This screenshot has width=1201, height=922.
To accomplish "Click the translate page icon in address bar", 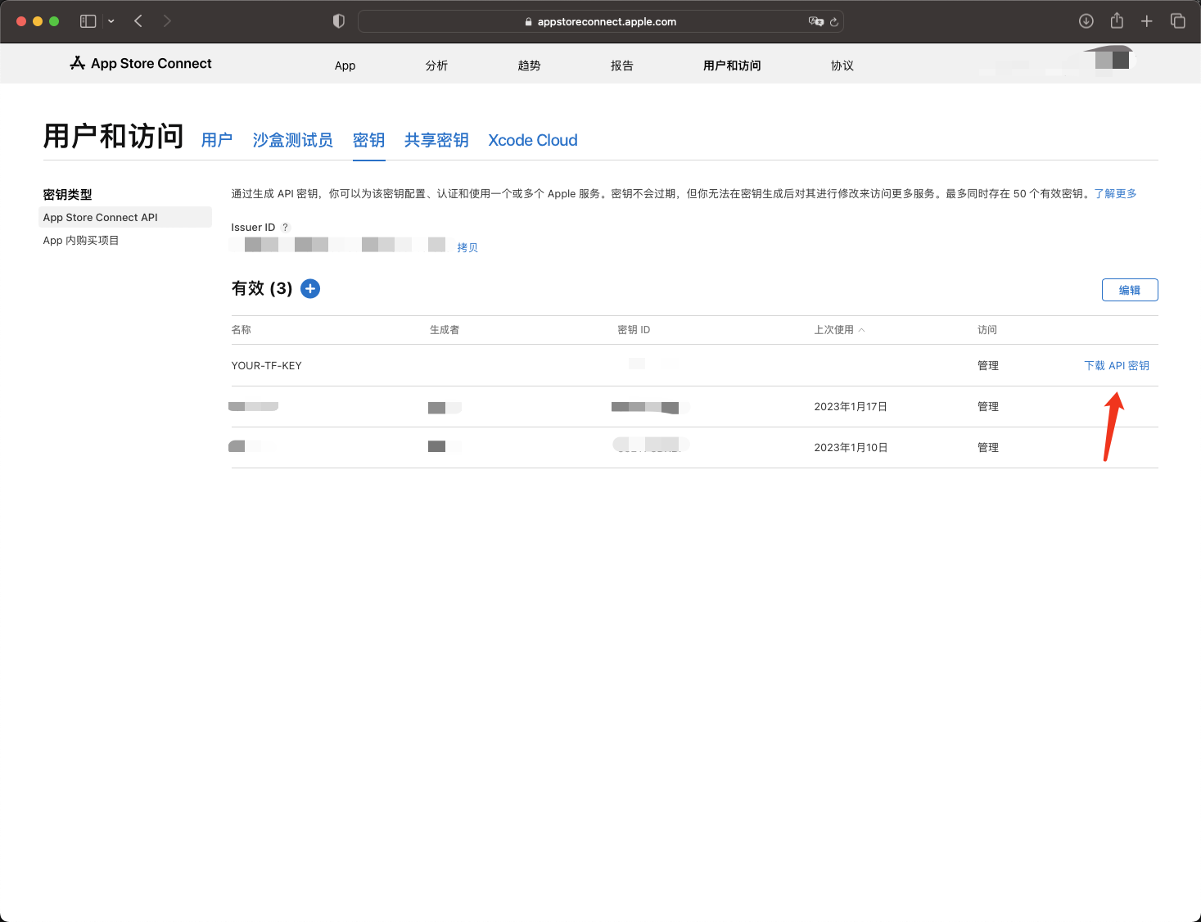I will point(815,21).
